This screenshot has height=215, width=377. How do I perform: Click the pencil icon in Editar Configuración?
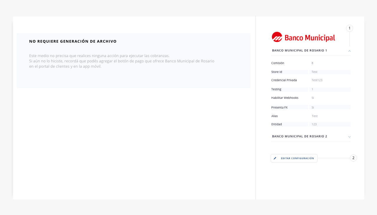pyautogui.click(x=275, y=158)
